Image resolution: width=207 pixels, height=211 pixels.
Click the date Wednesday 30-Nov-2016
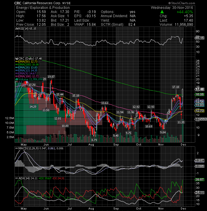pos(172,8)
